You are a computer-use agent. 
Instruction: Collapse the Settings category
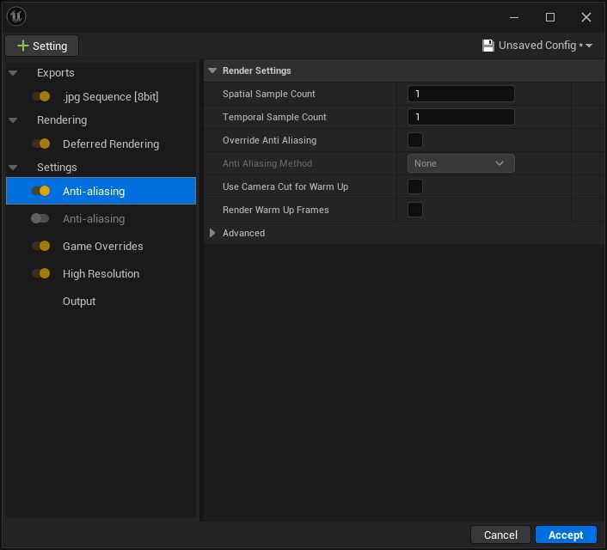coord(13,168)
